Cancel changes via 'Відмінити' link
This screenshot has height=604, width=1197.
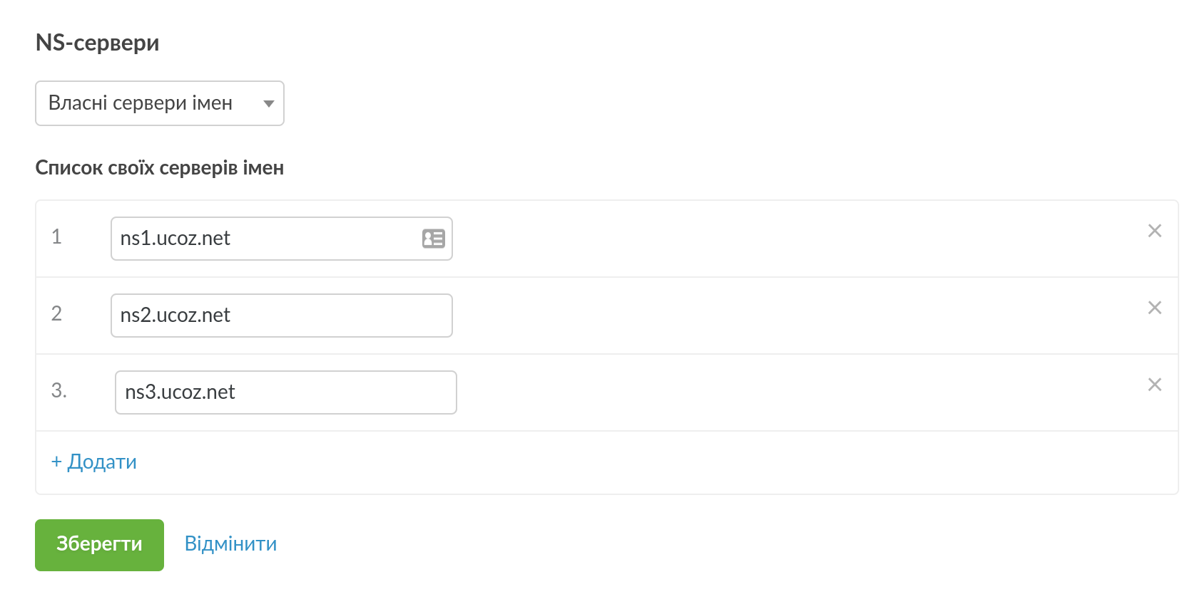coord(230,544)
